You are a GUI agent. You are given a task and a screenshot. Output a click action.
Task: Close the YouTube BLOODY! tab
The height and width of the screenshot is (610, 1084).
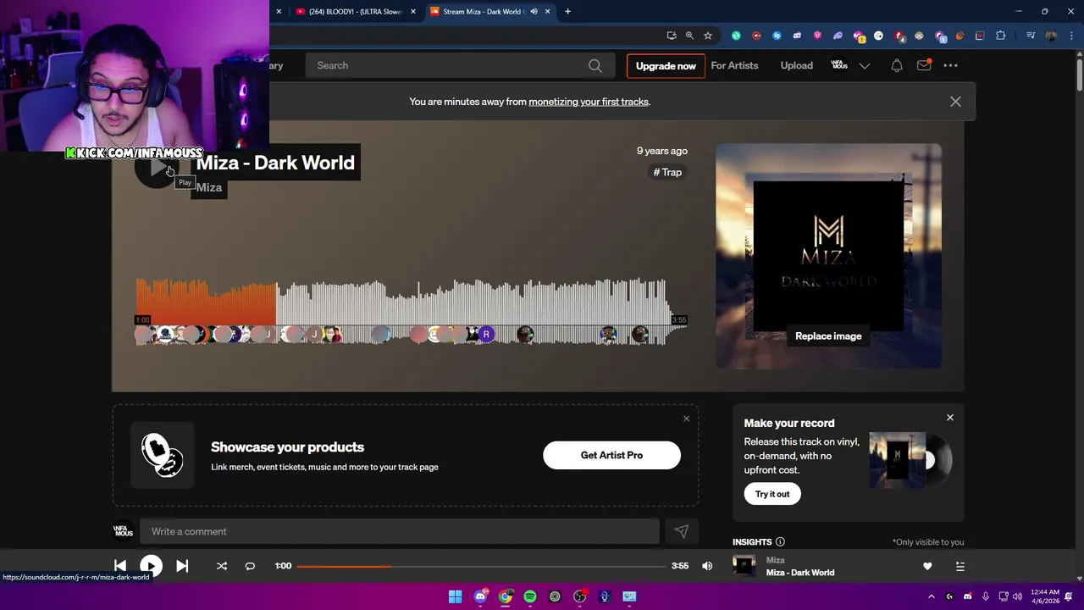click(413, 11)
